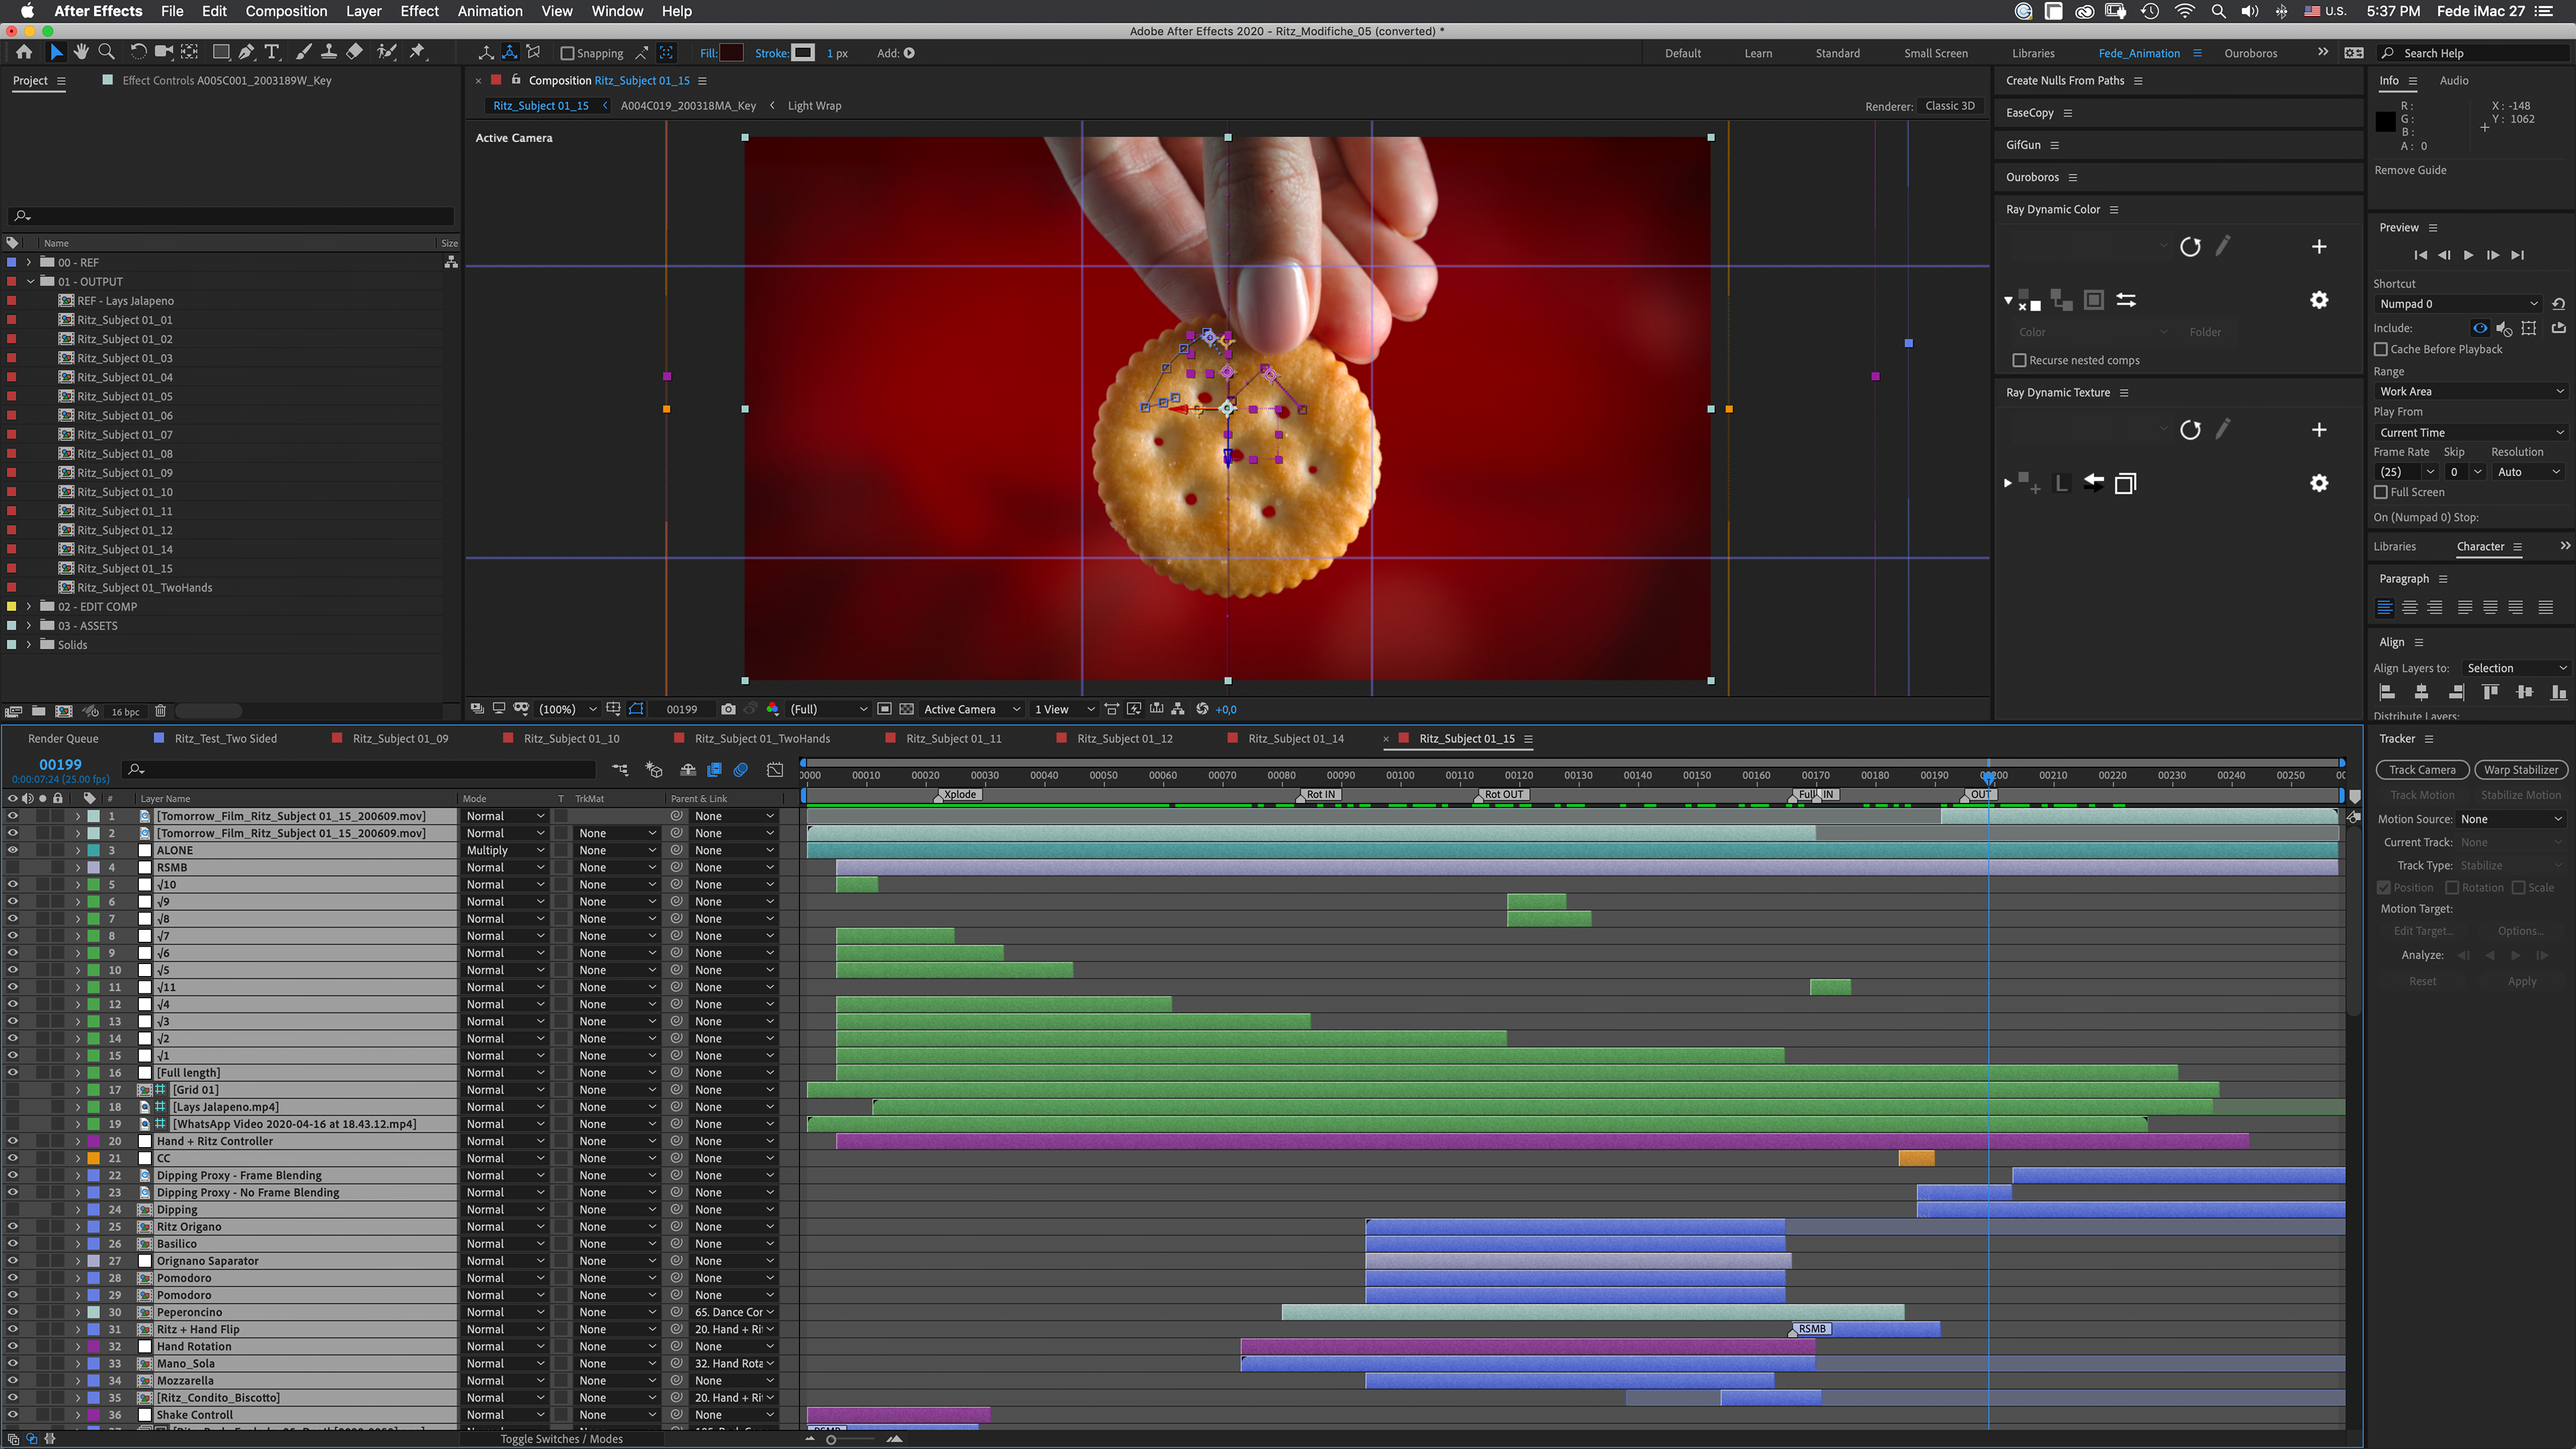This screenshot has height=1449, width=2576.
Task: Select the Brush tool
Action: 303,52
